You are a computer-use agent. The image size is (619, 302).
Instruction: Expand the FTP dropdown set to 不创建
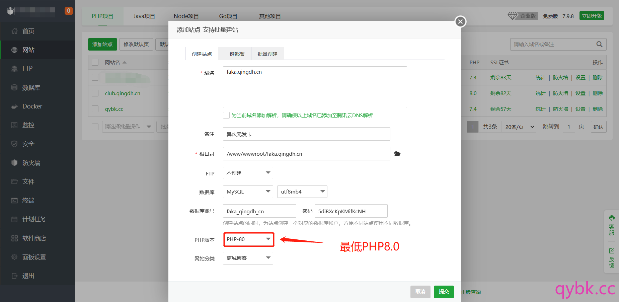click(x=248, y=173)
